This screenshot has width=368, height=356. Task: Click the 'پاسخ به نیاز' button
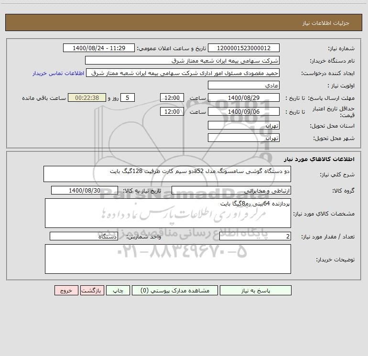click(x=256, y=290)
